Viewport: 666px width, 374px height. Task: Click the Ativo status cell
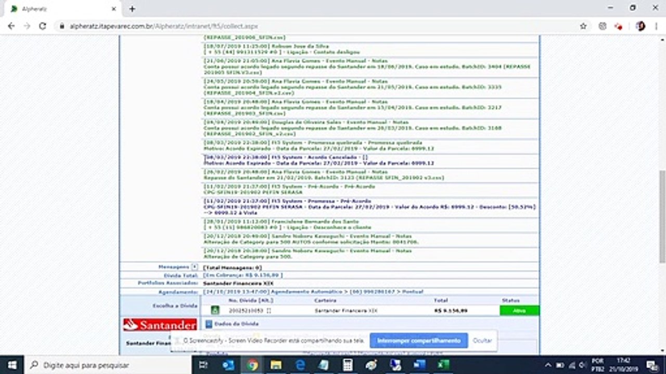(519, 311)
